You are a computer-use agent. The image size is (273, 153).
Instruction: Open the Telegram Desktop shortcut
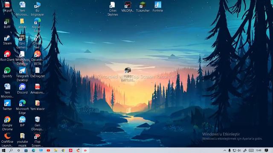22,74
